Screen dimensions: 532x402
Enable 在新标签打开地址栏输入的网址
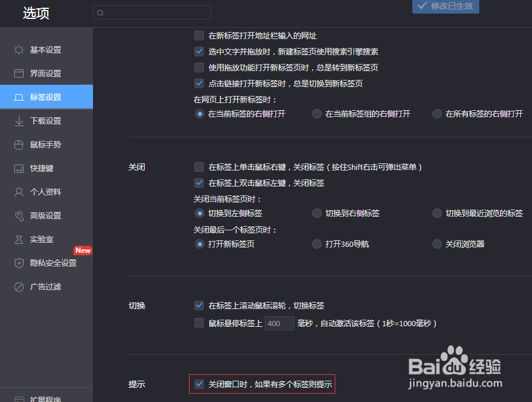[199, 36]
